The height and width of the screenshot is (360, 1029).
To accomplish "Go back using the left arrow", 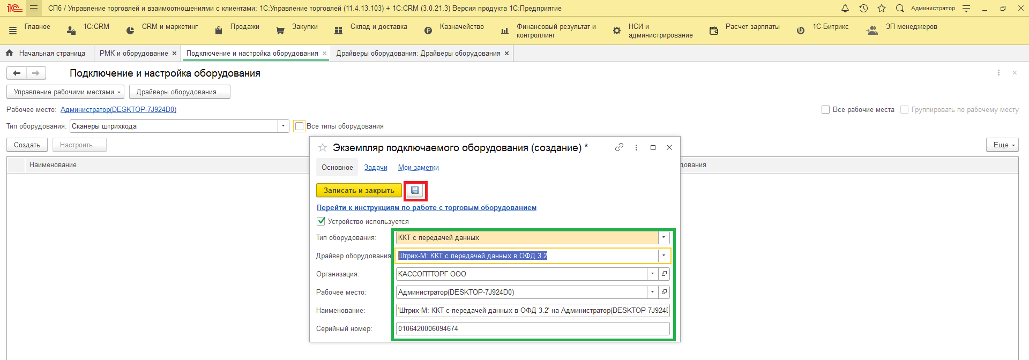I will [x=17, y=73].
